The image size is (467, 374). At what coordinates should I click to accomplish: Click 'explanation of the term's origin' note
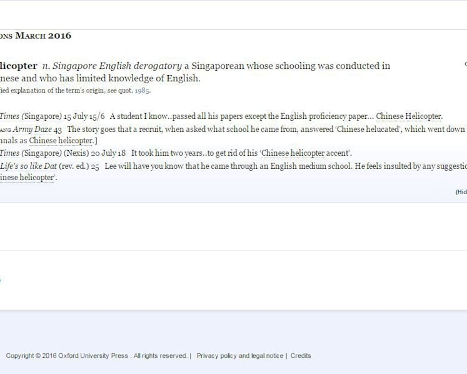click(57, 91)
